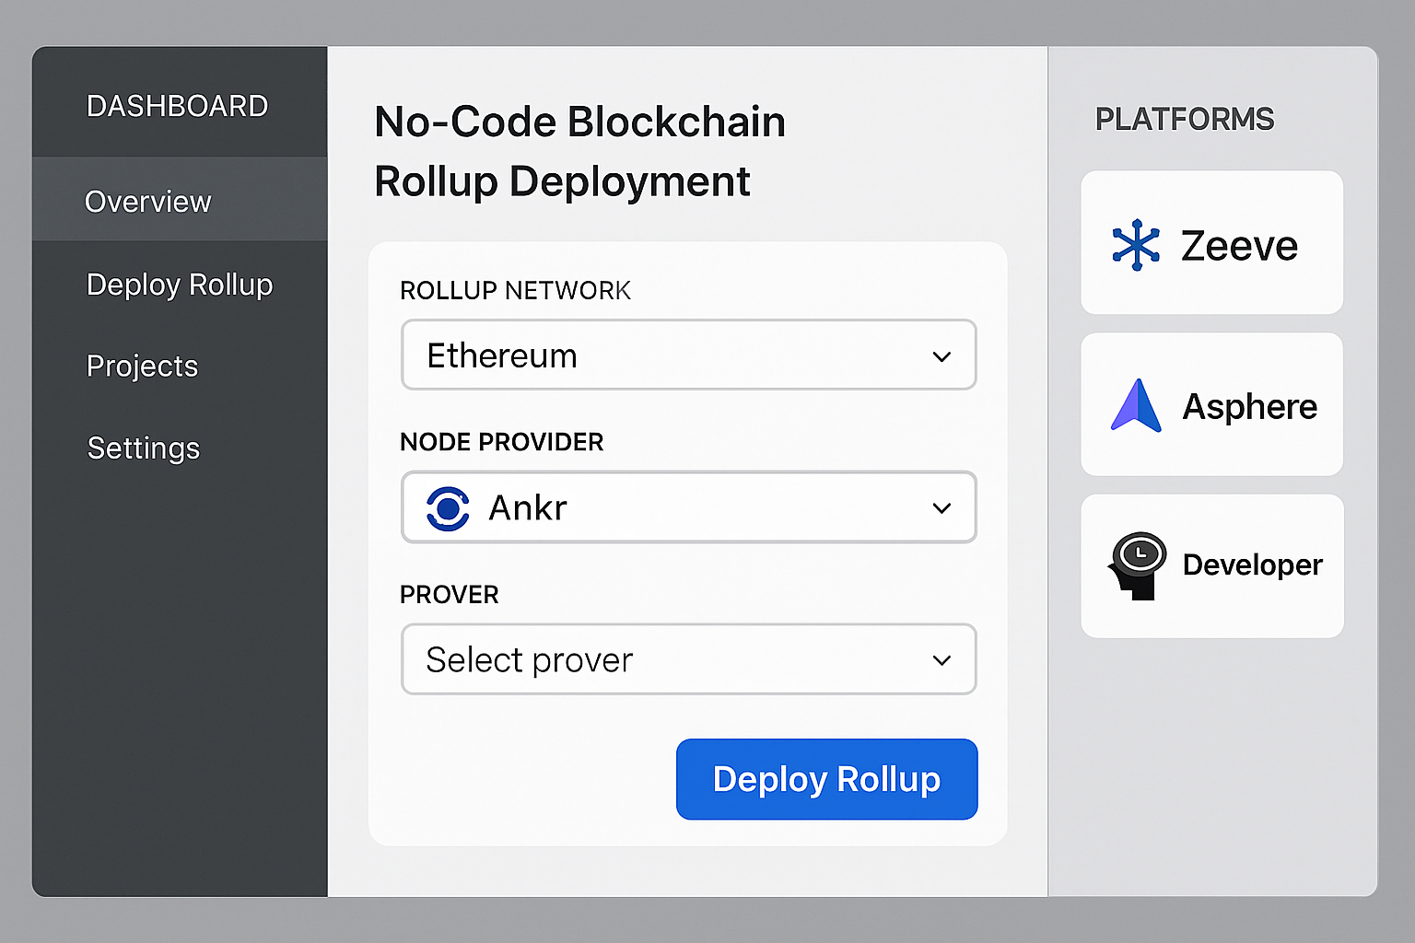
Task: Open the Rollup Network dropdown
Action: (688, 355)
